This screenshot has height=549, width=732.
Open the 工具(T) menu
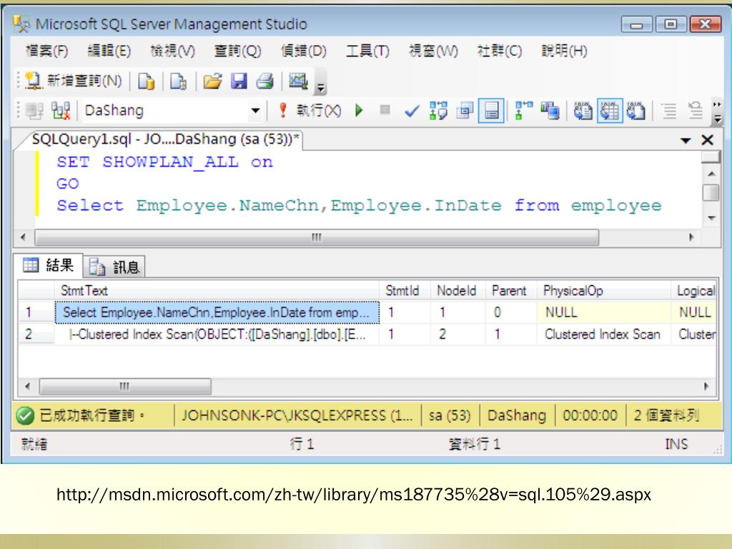(367, 51)
